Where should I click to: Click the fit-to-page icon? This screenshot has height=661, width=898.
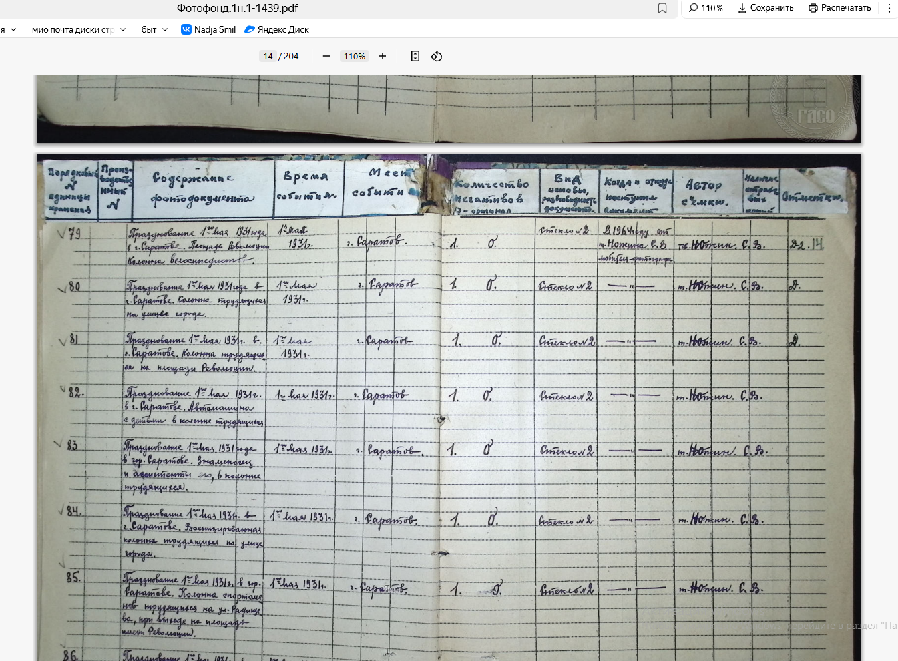click(415, 56)
